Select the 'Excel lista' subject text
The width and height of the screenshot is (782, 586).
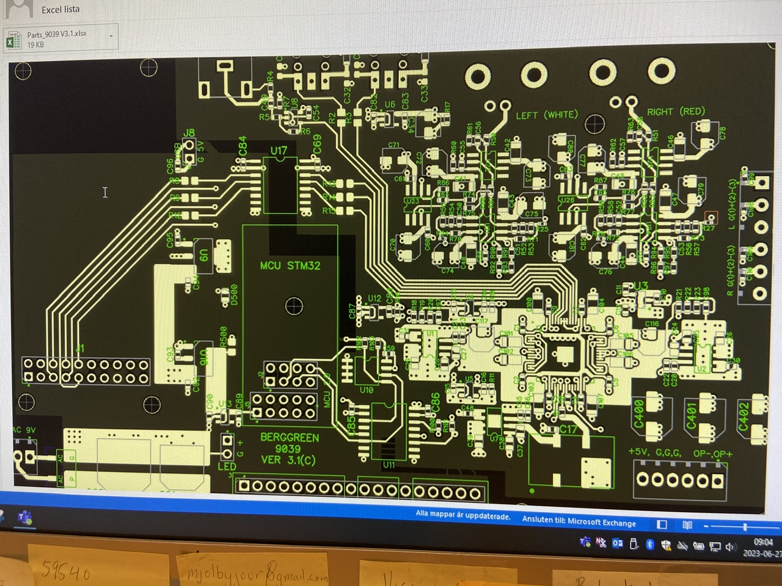[60, 9]
